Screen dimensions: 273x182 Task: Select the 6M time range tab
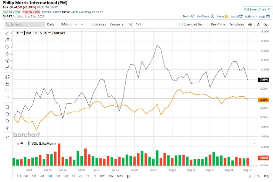(58, 176)
